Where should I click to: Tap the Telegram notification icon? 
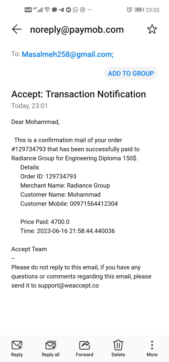61,10
